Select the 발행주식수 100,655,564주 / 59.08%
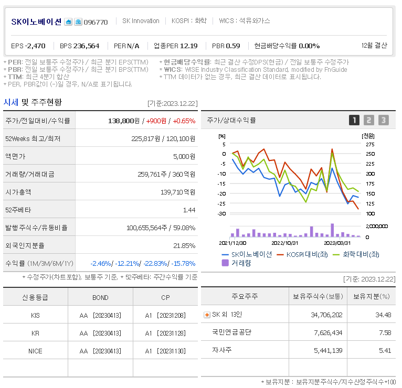The image size is (402, 388). pos(161,228)
